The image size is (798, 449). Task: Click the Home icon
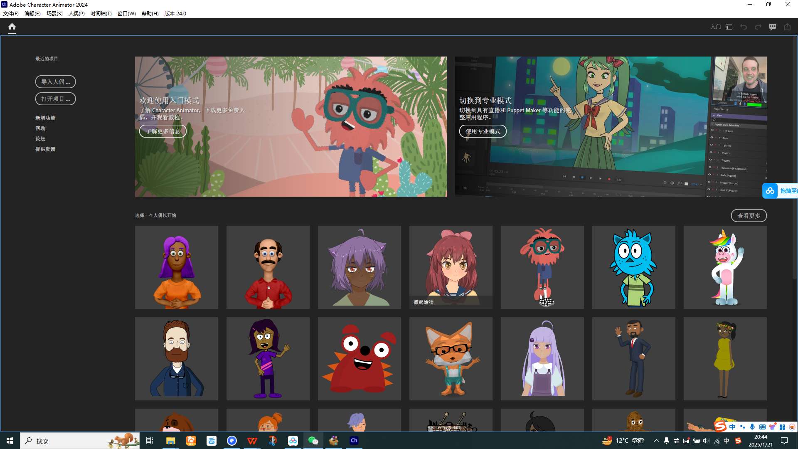[12, 27]
